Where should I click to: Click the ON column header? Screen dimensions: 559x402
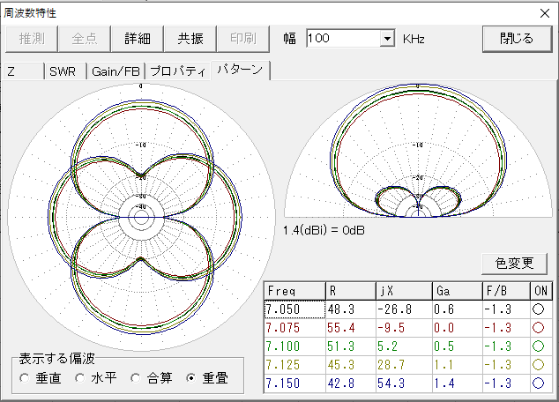(x=541, y=291)
